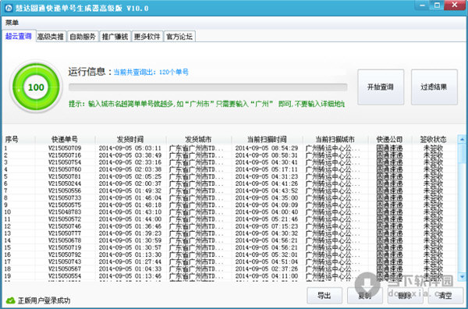
Task: Click the green 提示 hint text
Action: 207,104
